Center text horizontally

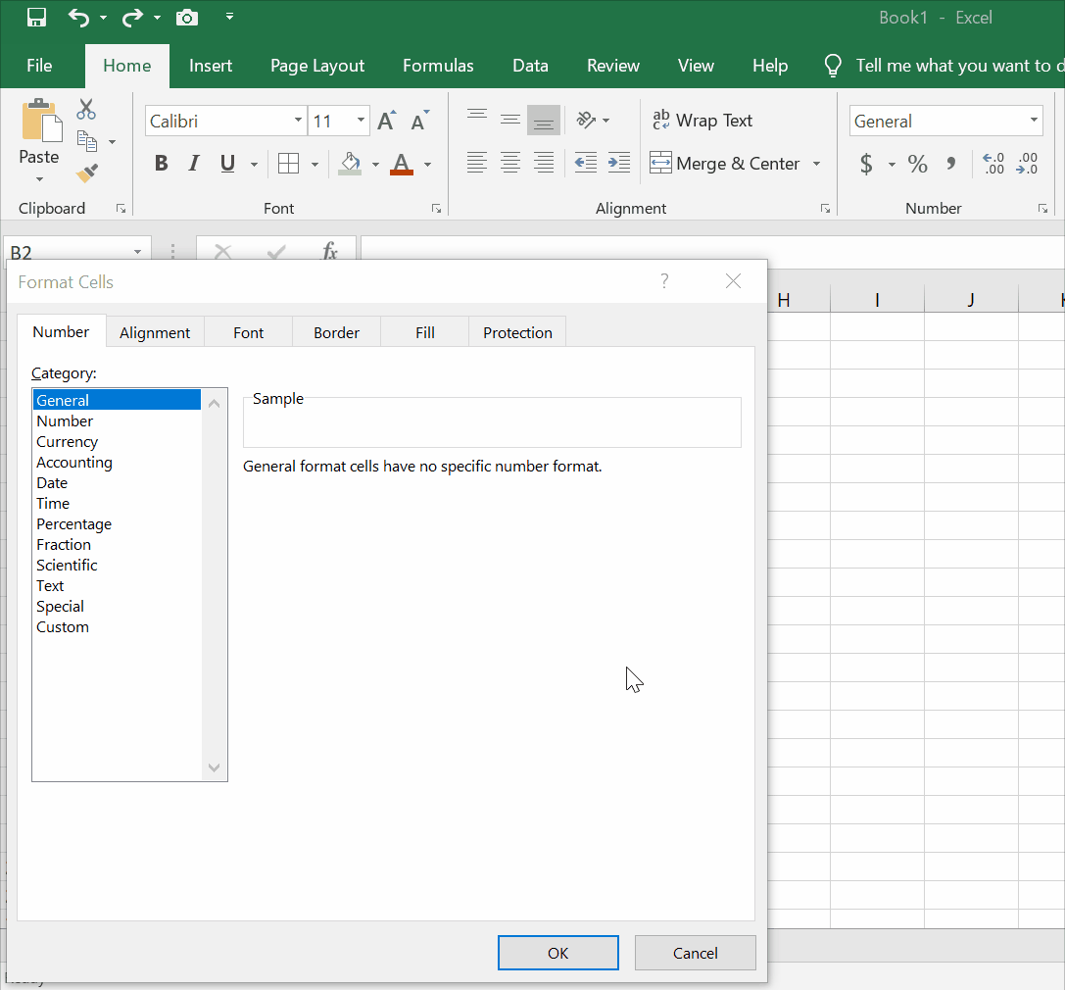coord(510,163)
